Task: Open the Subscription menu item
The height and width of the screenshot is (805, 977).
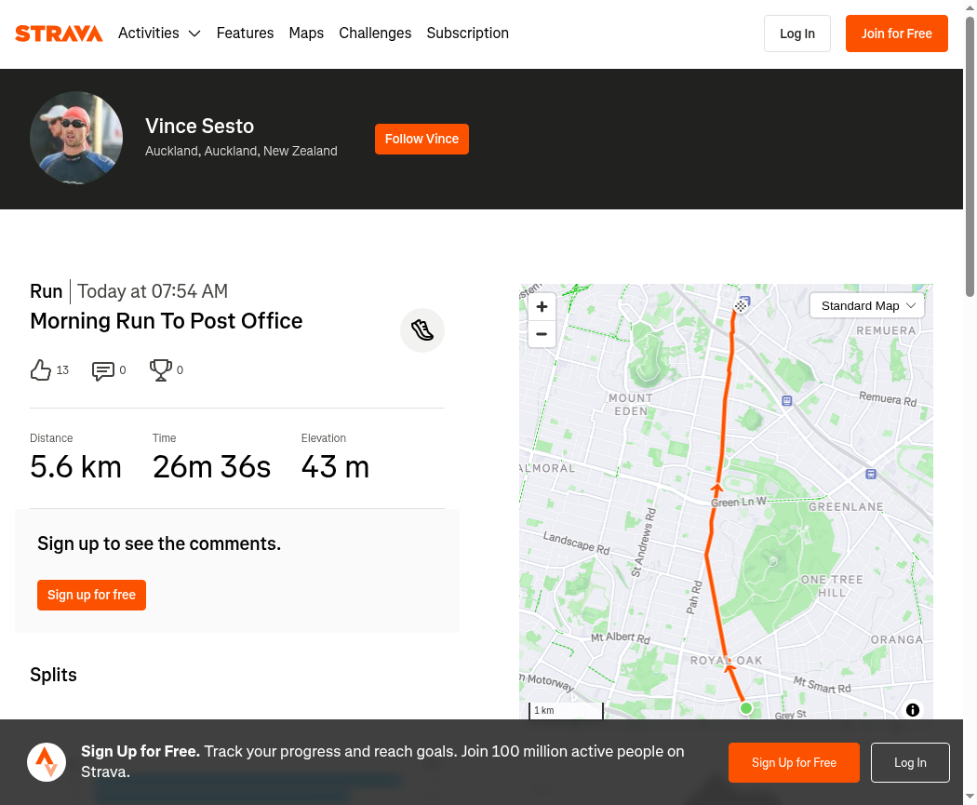Action: click(x=467, y=33)
